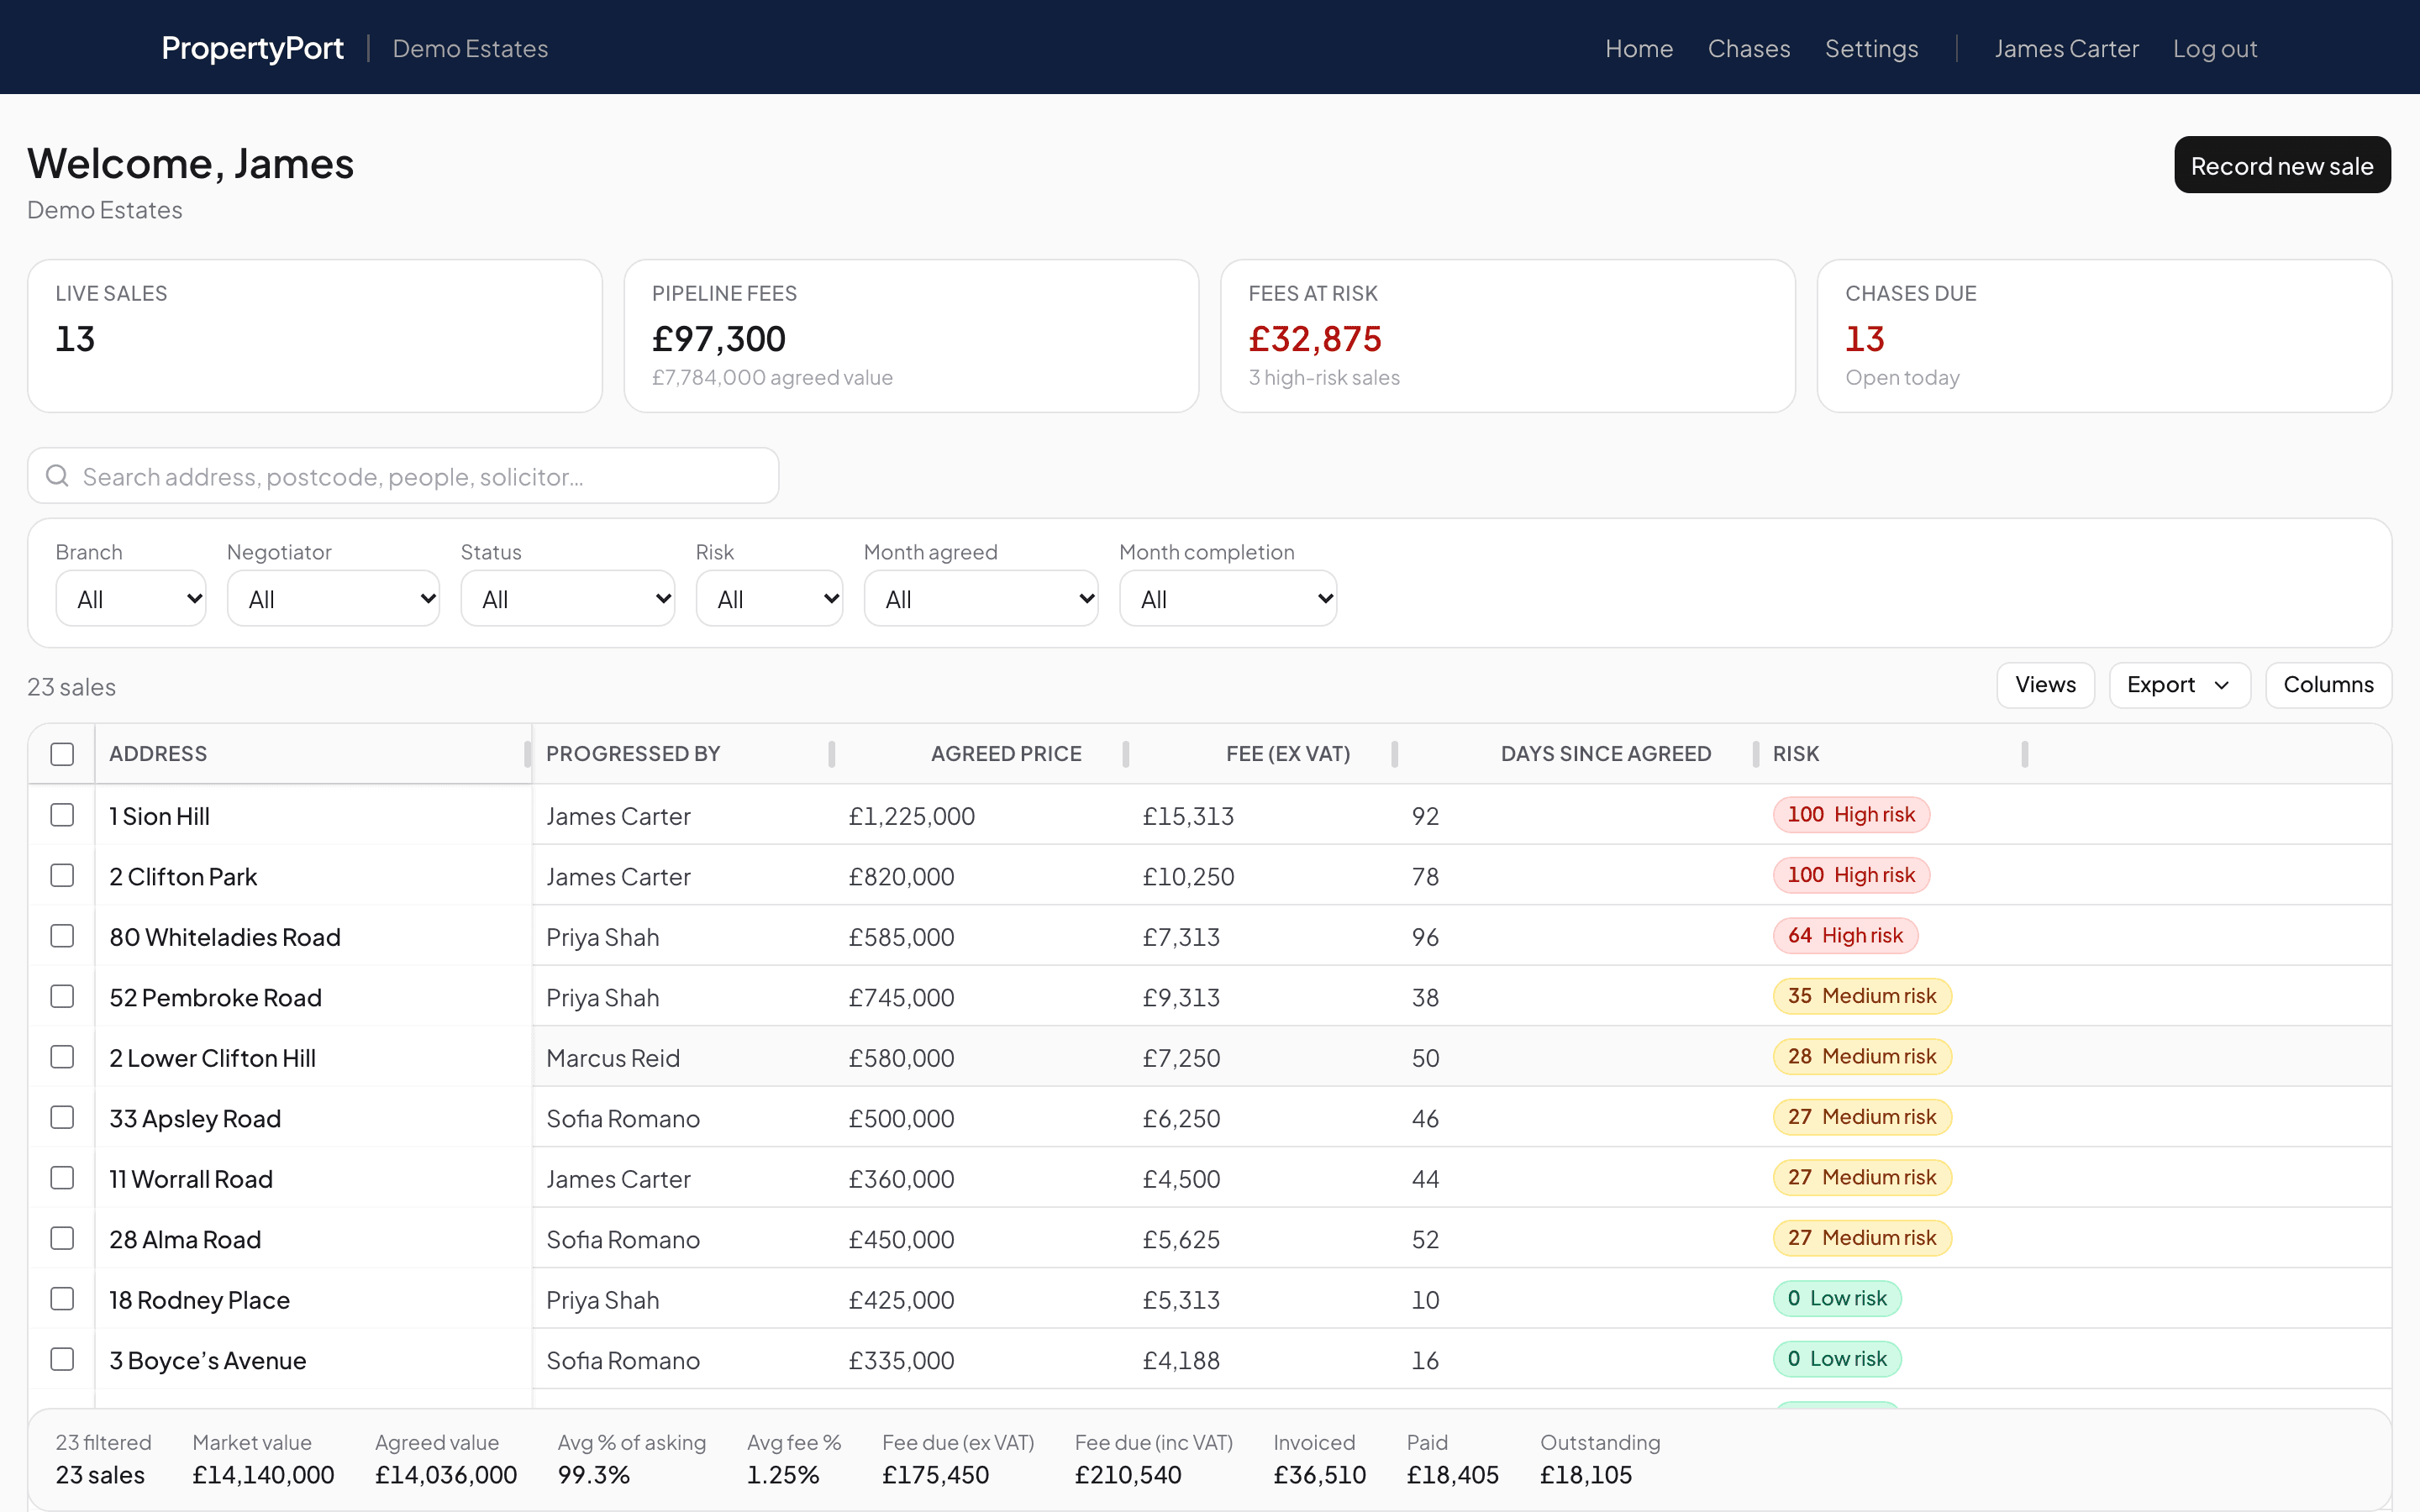This screenshot has height=1512, width=2420.
Task: Click the 35 Medium risk badge
Action: coord(1862,996)
